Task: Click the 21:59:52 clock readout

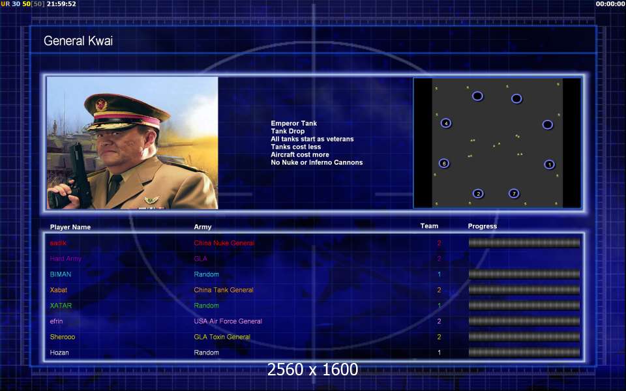Action: coord(61,4)
